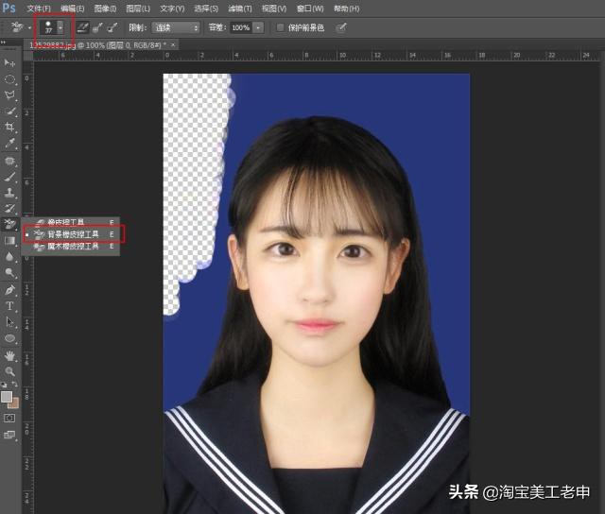This screenshot has height=514, width=605.
Task: Select the Zoom tool in toolbar
Action: point(10,371)
